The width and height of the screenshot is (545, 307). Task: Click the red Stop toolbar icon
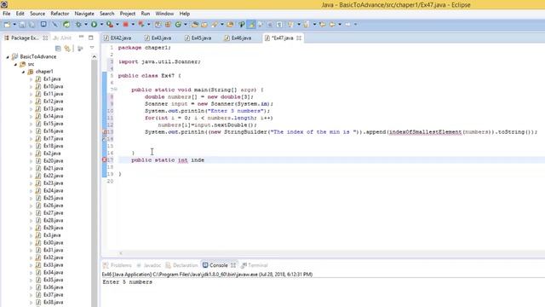[125, 25]
